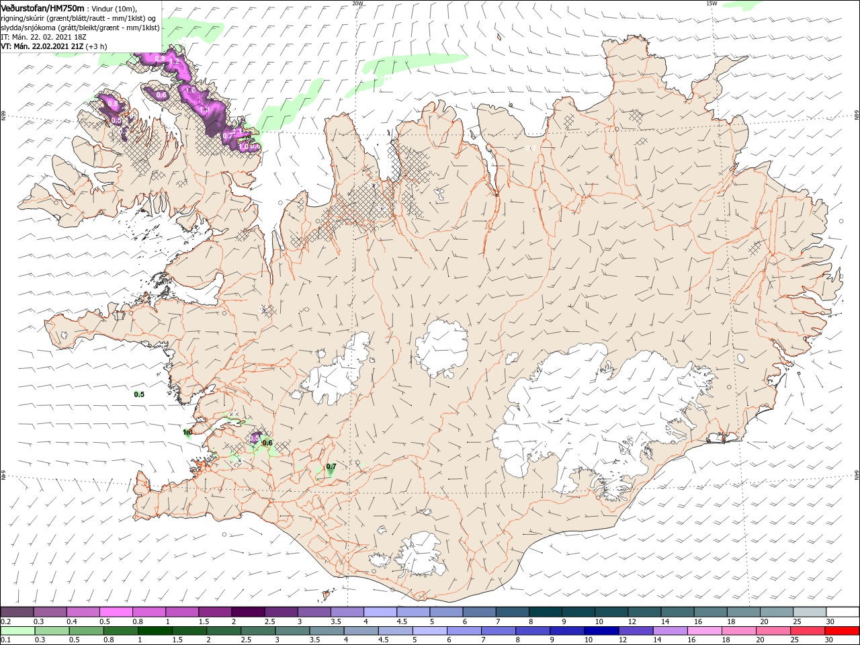Click bottom scale dark green swatch between 1 and 1.5
Image resolution: width=860 pixels, height=645 pixels.
click(x=156, y=631)
